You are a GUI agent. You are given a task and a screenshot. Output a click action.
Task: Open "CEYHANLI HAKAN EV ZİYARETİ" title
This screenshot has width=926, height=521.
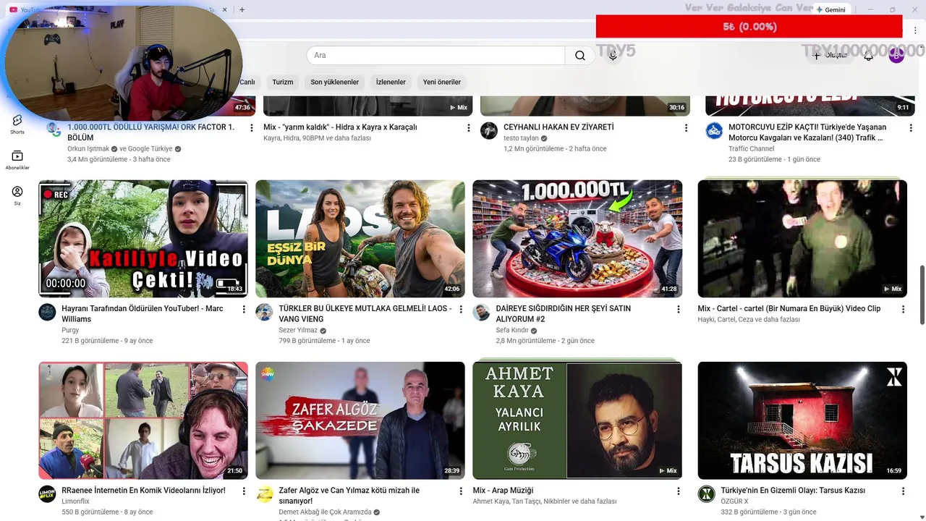pos(558,127)
